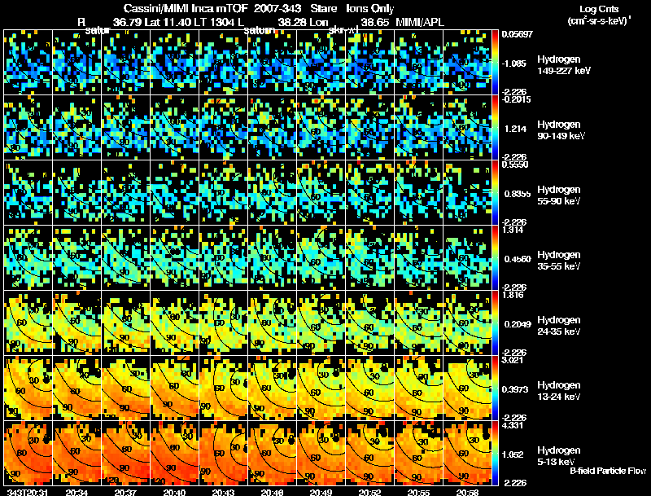This screenshot has width=651, height=496.
Task: Select the 35-55 keV image at 20:34
Action: pos(76,258)
